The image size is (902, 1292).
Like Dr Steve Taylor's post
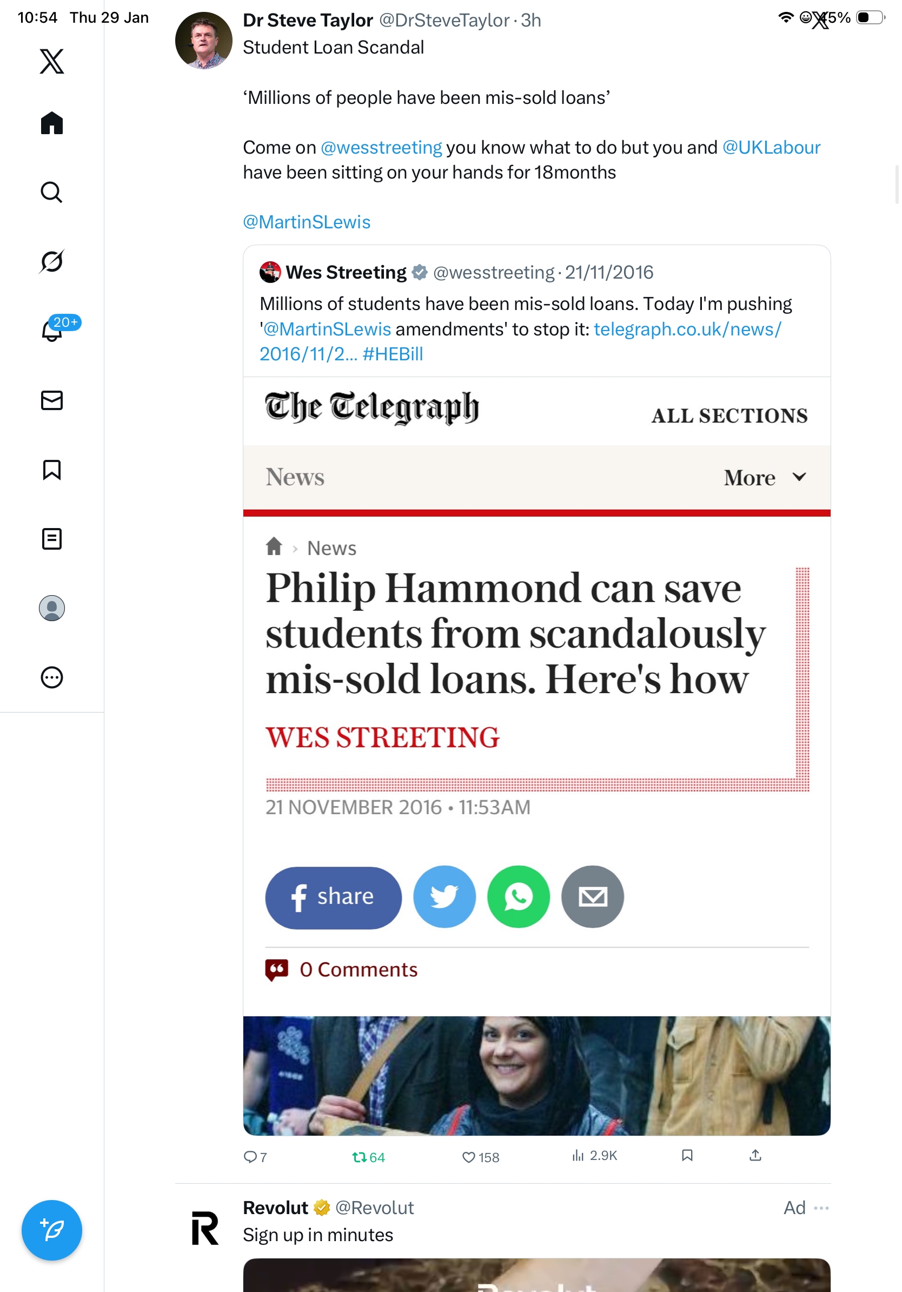469,1157
